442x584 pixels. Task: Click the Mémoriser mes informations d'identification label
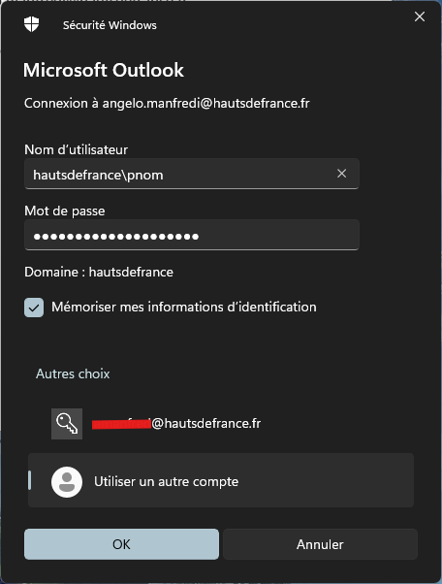click(x=184, y=307)
